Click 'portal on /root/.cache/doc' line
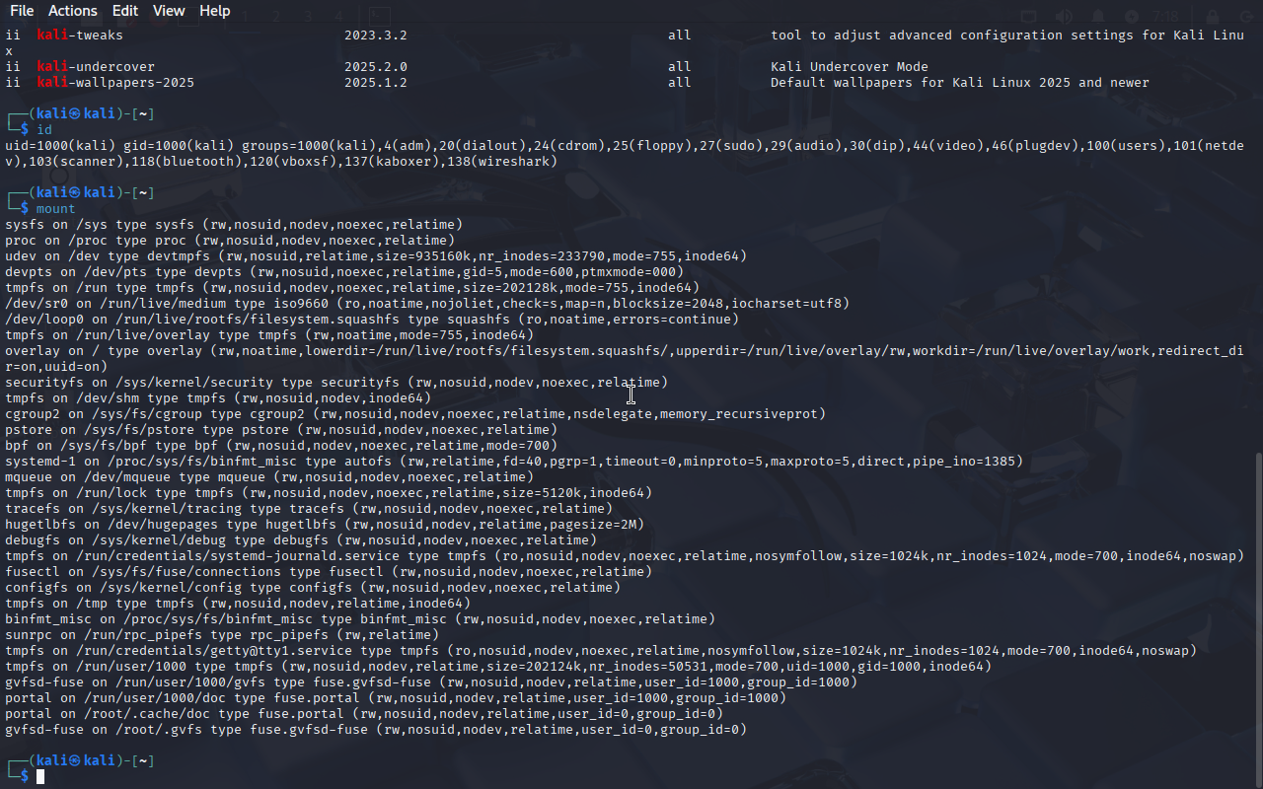The width and height of the screenshot is (1263, 789). click(x=364, y=713)
